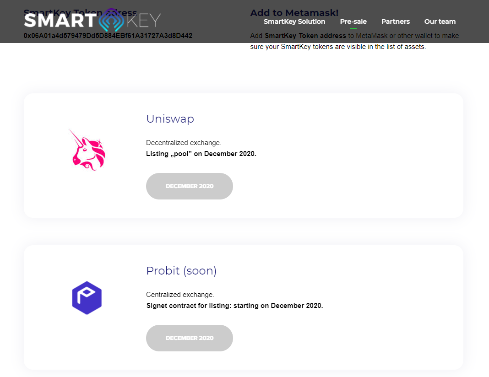
Task: Click the token address 0x06A01a4d579479Dd5D884EBf61A31727A3d8D442
Action: pyautogui.click(x=108, y=36)
